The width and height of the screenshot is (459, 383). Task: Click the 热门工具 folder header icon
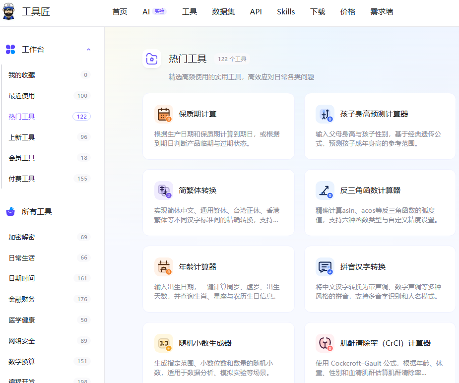(x=152, y=59)
